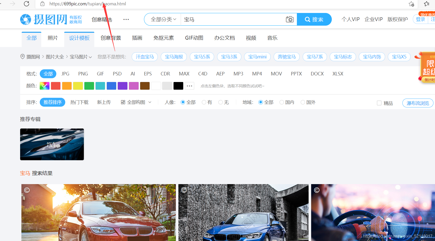
Task: Open the red BMW photo result
Action: (99, 213)
